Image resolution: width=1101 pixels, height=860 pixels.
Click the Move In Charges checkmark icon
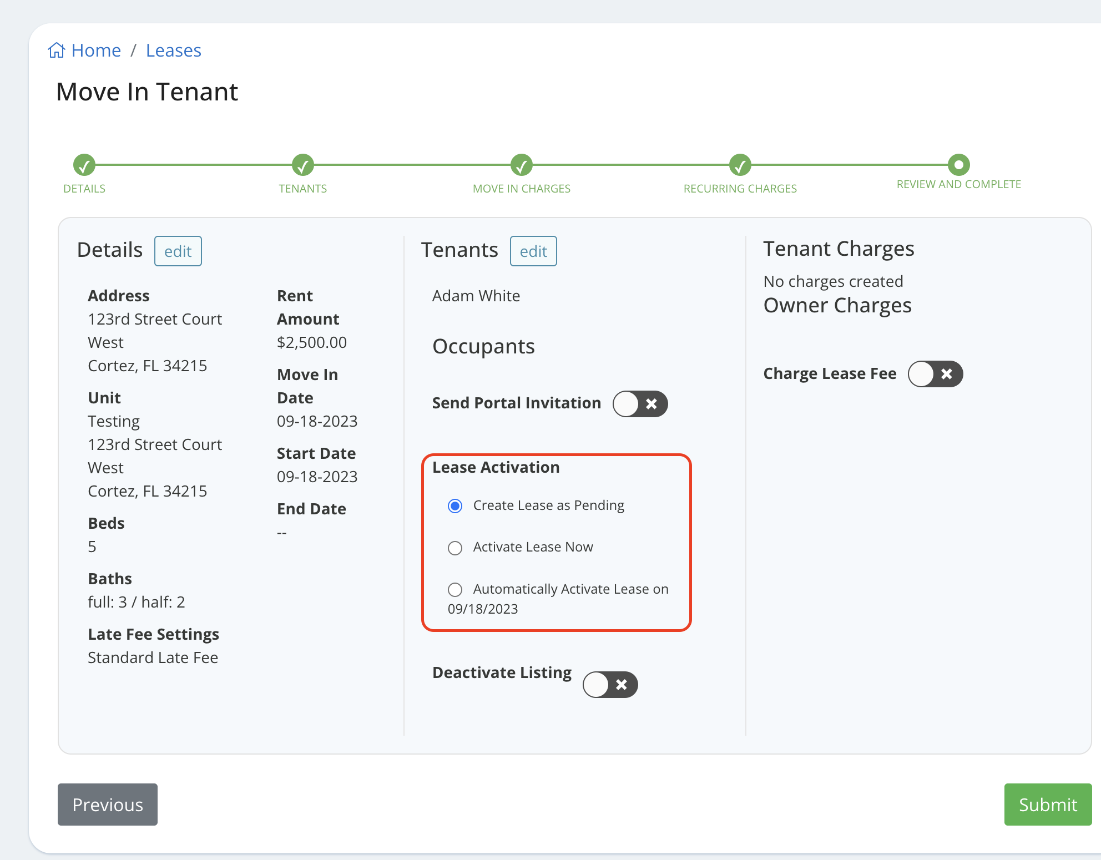click(x=521, y=166)
